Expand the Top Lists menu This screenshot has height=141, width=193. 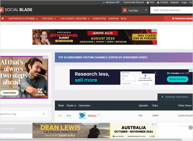point(50,19)
